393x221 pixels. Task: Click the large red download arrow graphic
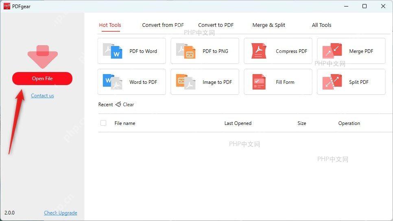(x=43, y=57)
